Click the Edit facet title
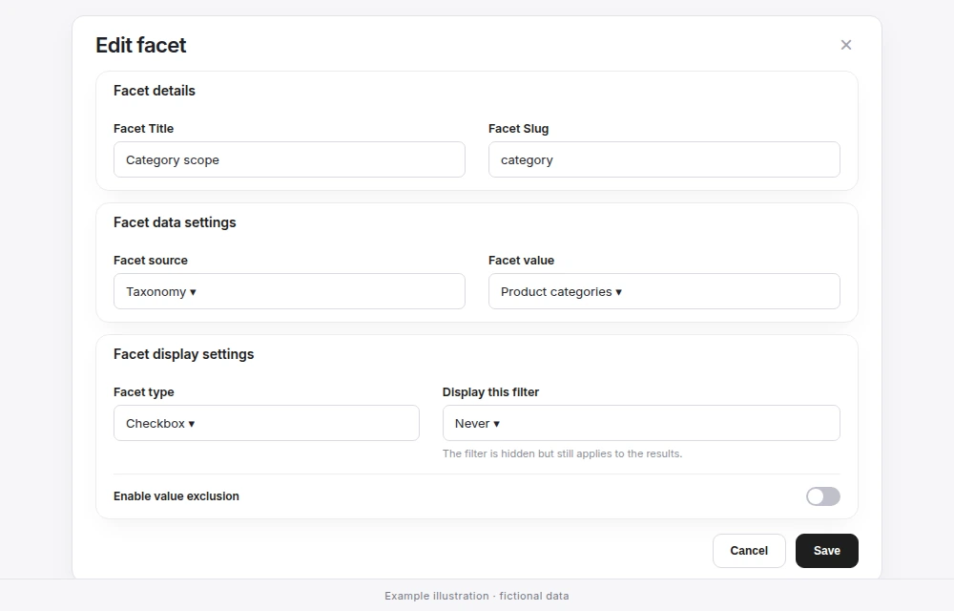This screenshot has height=611, width=954. pyautogui.click(x=141, y=45)
